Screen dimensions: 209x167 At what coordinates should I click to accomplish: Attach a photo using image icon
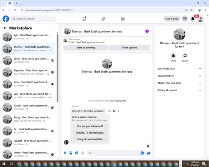pyautogui.click(x=71, y=153)
